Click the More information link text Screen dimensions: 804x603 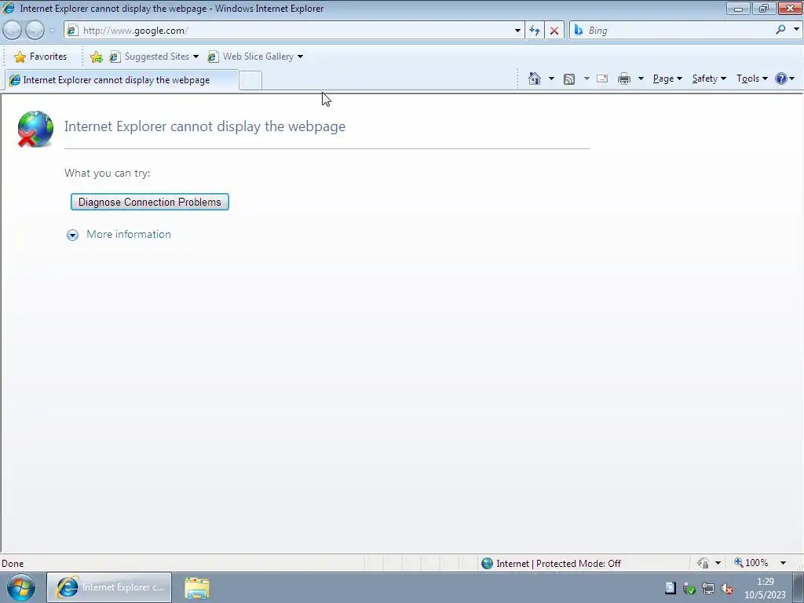pyautogui.click(x=129, y=234)
